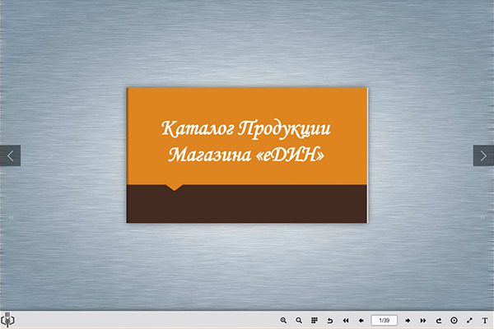Click the go forward redo arrow icon
The height and width of the screenshot is (329, 494).
point(439,320)
